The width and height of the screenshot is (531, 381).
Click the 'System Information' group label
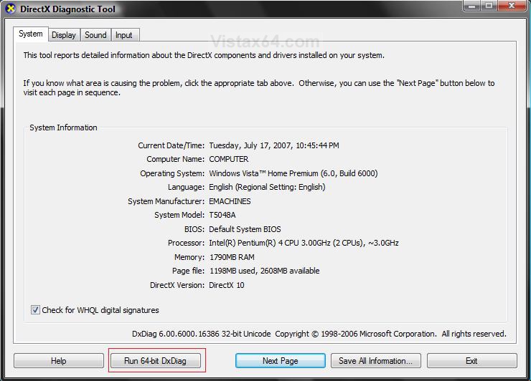63,127
